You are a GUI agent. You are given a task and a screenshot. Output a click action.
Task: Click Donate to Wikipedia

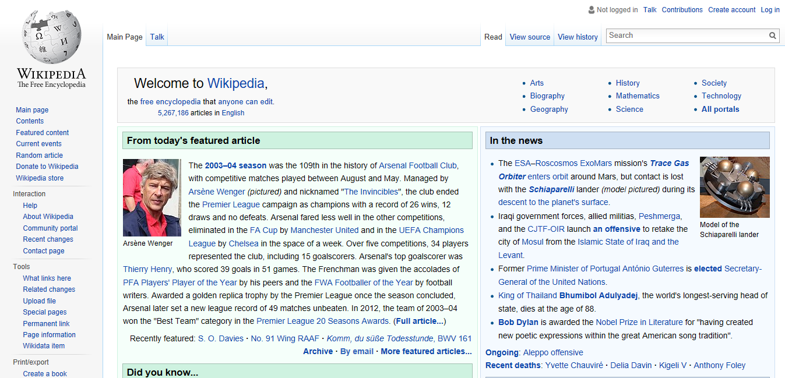coord(47,167)
